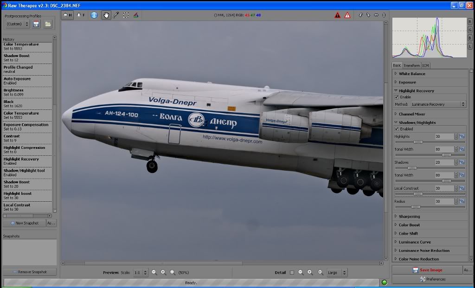
Task: Create a New Snapshot
Action: 24,223
